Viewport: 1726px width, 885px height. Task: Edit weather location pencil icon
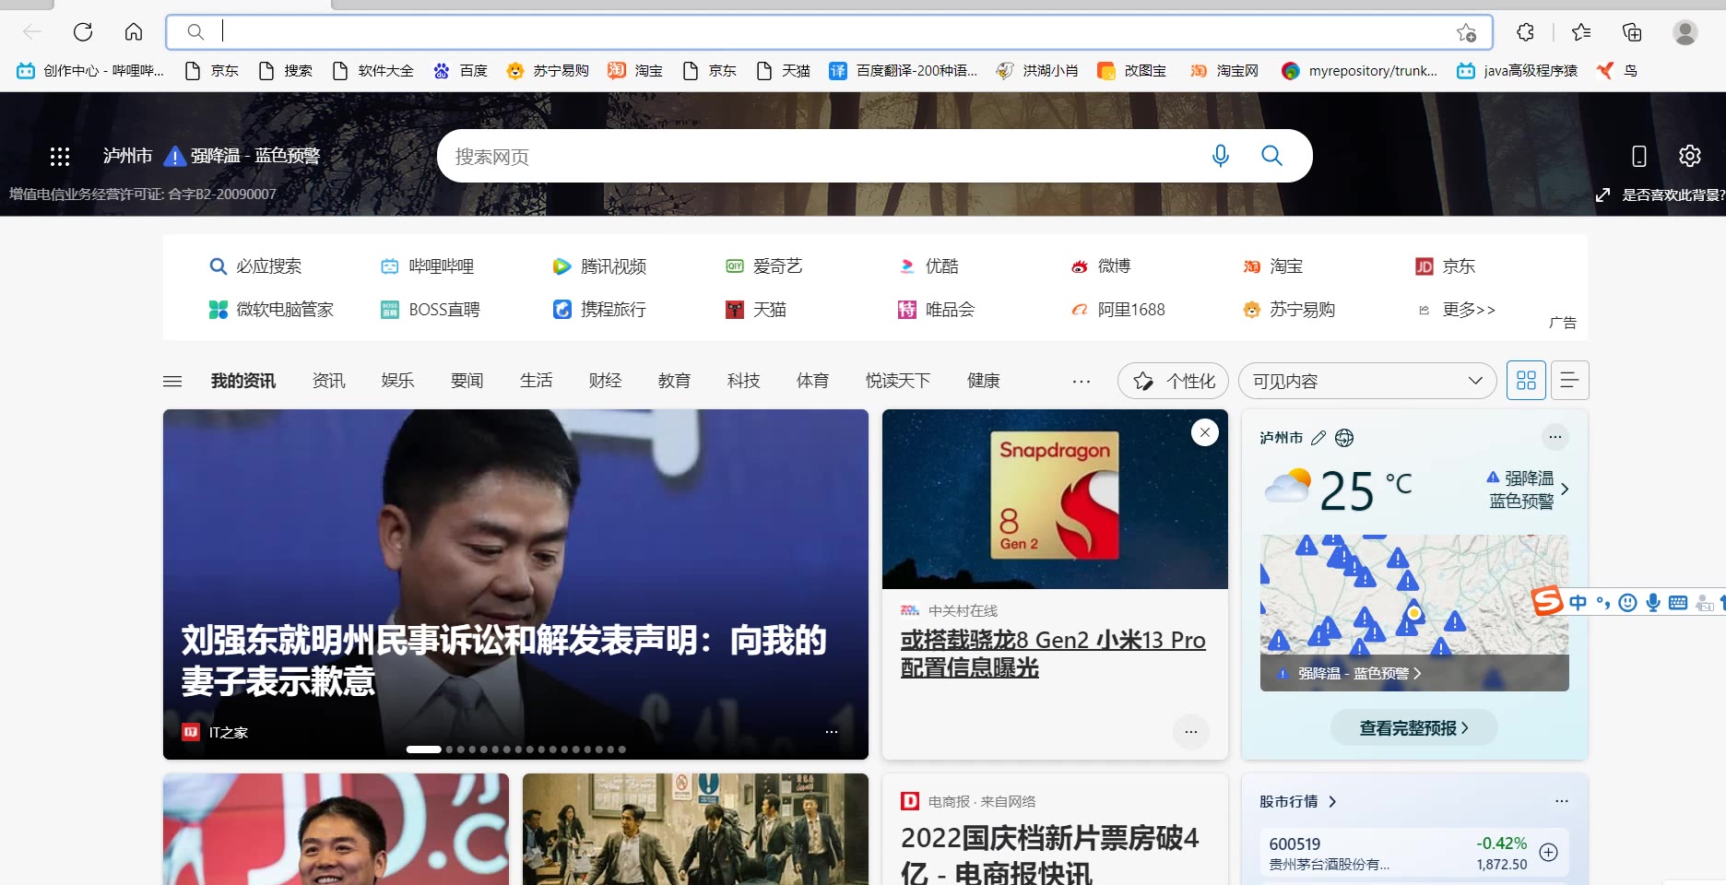1318,438
